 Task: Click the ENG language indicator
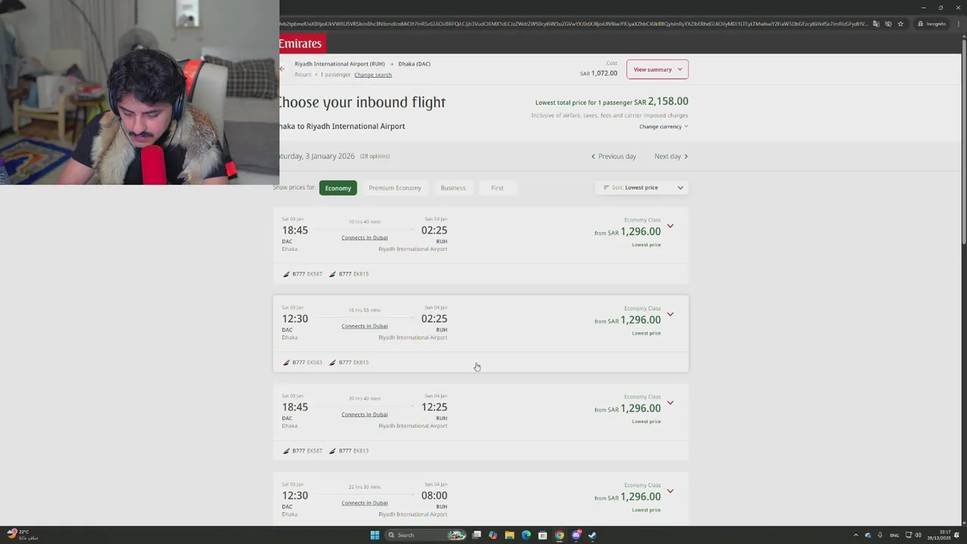(x=894, y=535)
